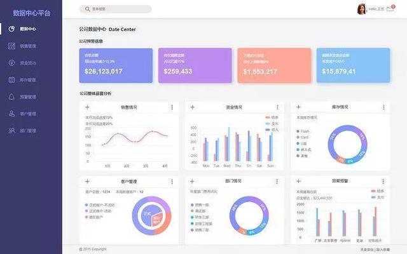407x254 pixels.
Task: Toggle the 支出 legend in the 异常预警 chart
Action: coord(378,197)
